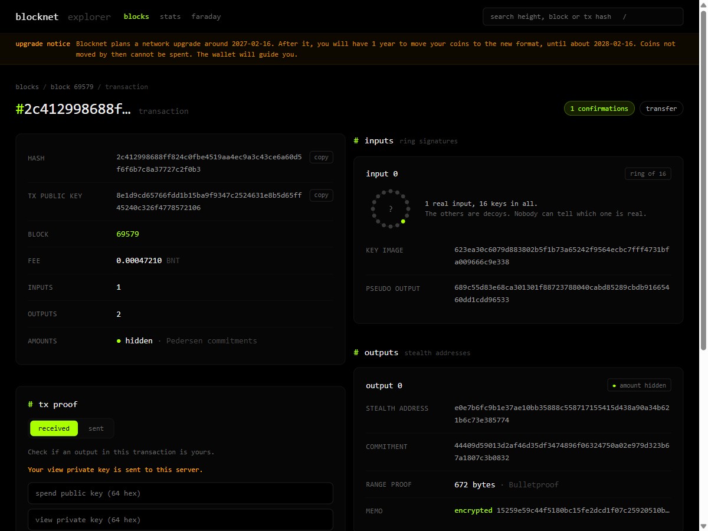Click the spend public key input

pos(180,493)
